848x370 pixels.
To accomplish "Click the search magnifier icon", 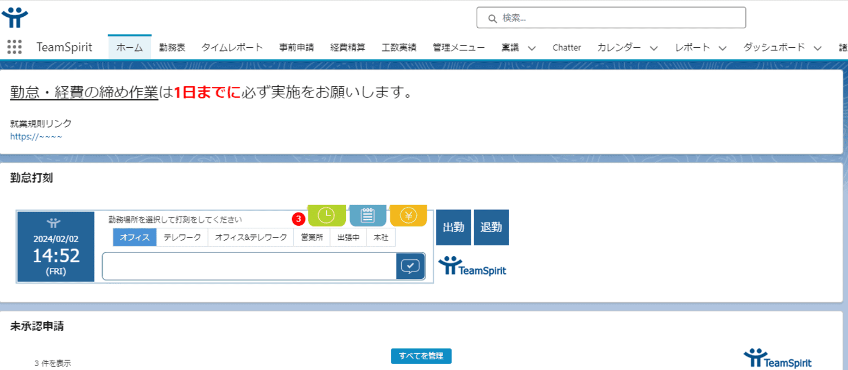I will coord(492,18).
